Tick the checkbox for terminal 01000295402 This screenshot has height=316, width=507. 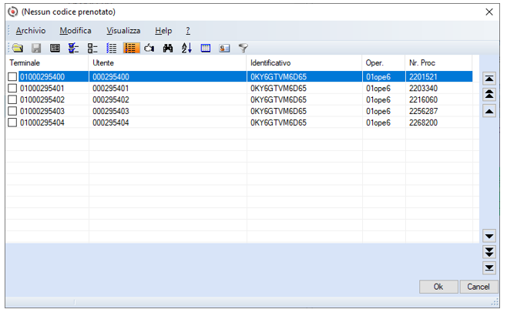pyautogui.click(x=12, y=99)
